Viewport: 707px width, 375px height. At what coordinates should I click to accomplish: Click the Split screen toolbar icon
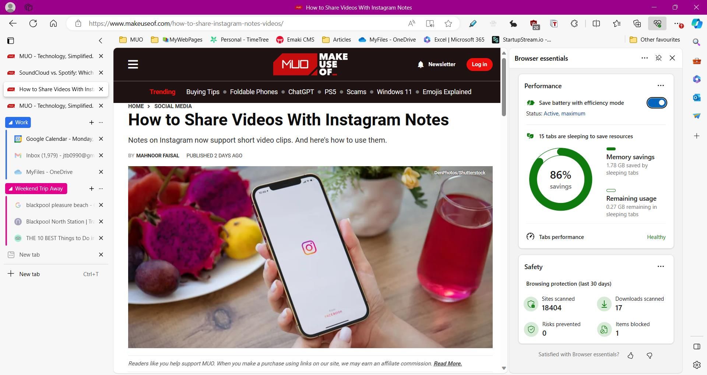pos(596,24)
